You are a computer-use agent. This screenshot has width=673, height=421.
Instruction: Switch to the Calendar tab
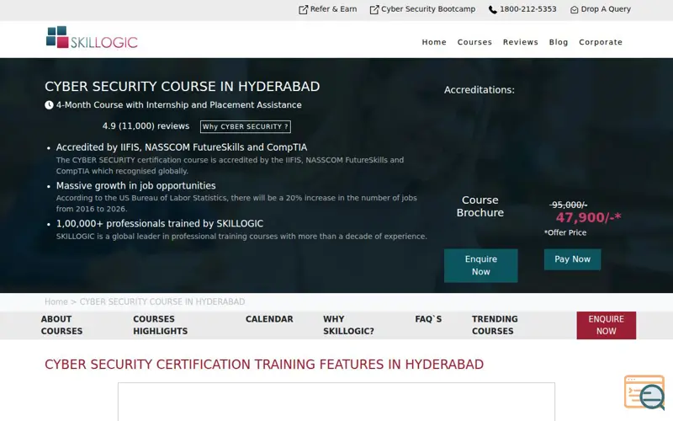[269, 319]
